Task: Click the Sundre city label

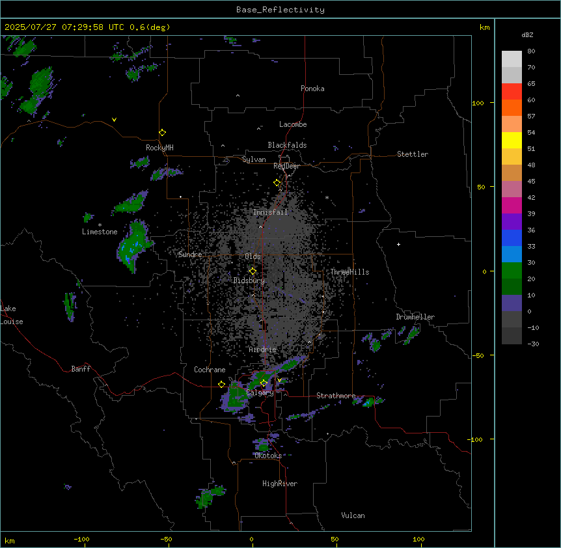Action: (x=190, y=254)
